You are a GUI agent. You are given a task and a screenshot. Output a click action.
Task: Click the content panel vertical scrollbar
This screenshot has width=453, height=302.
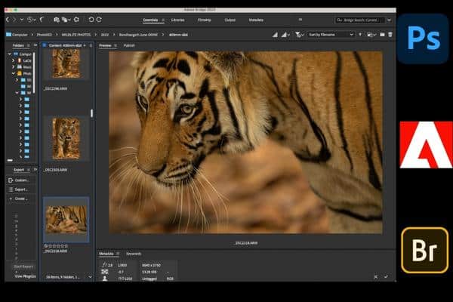[x=92, y=113]
